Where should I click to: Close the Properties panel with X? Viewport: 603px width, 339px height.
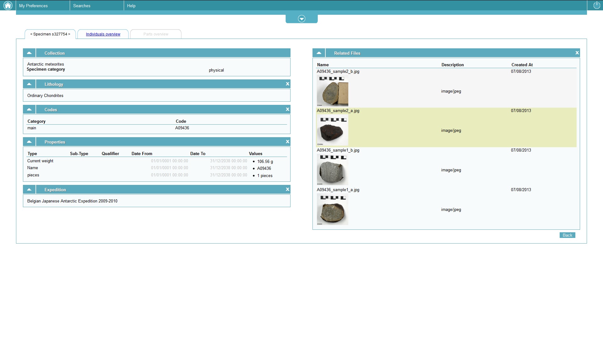coord(287,142)
